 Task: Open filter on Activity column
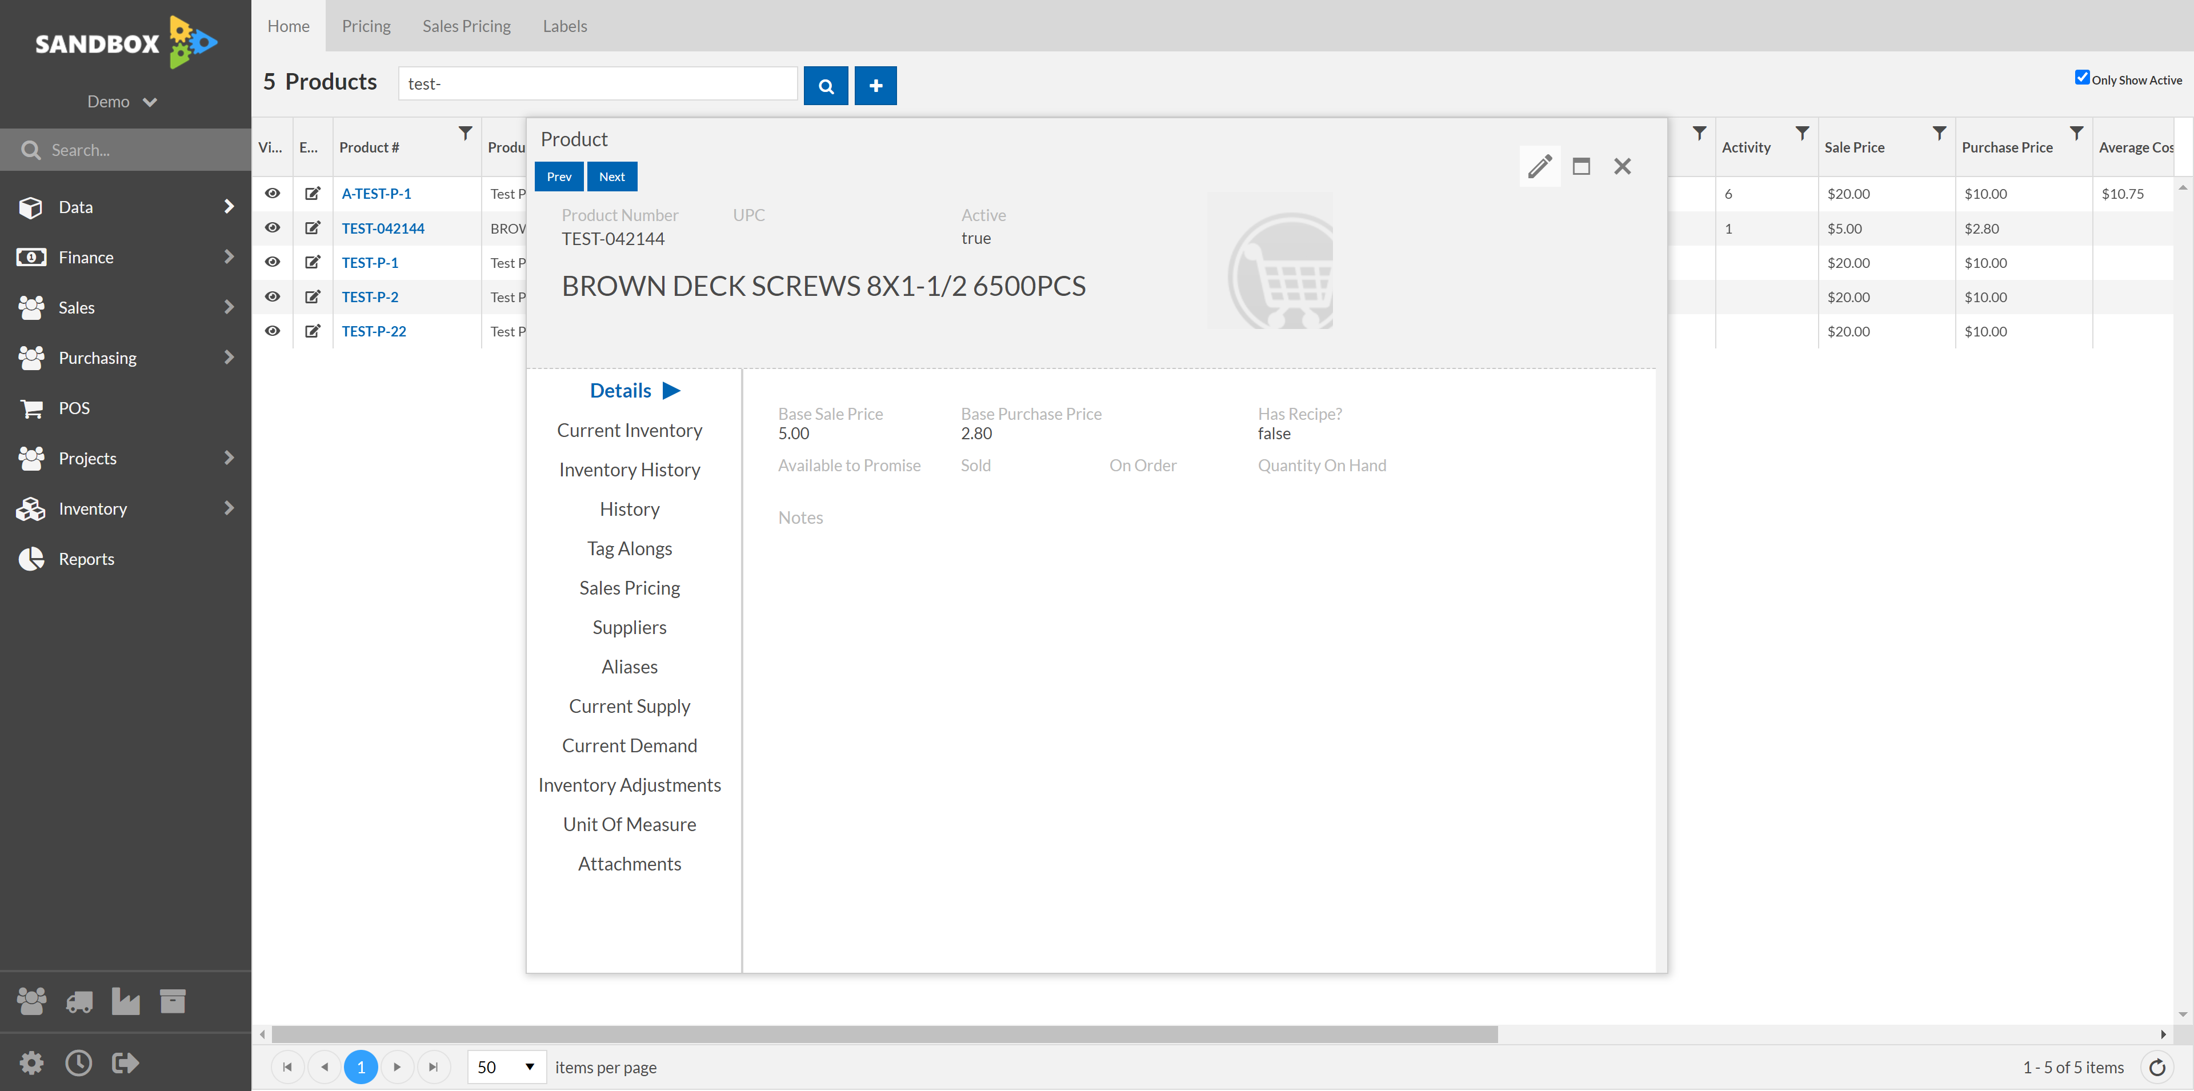(x=1802, y=133)
